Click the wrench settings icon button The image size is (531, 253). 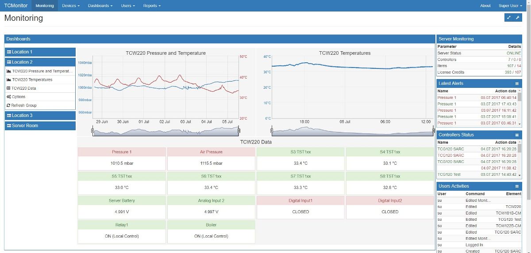[518, 18]
